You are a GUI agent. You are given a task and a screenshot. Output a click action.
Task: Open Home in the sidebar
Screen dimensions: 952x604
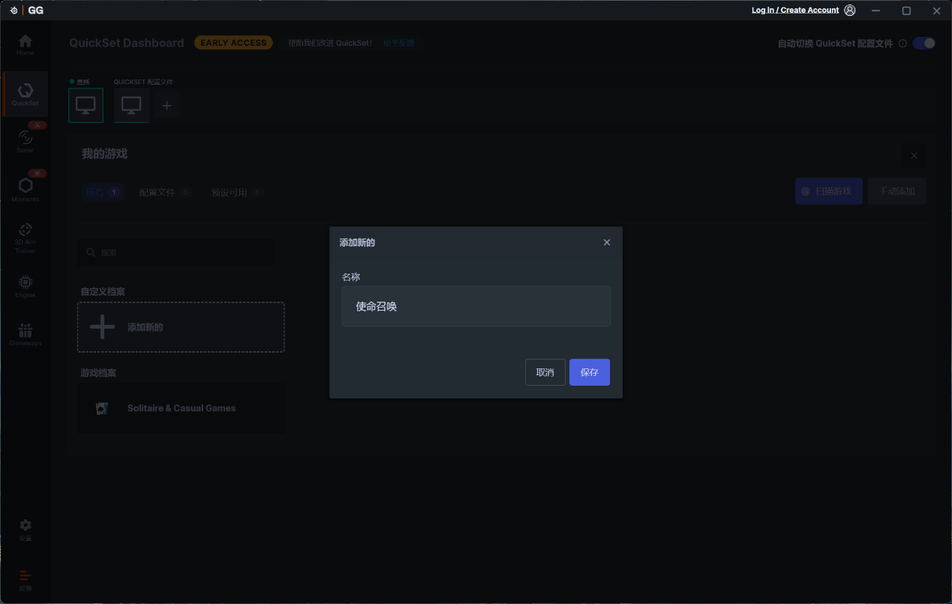[26, 45]
